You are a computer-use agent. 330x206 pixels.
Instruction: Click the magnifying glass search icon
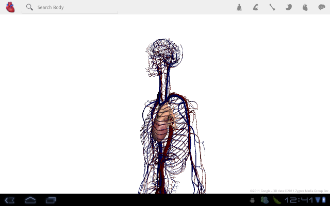29,7
